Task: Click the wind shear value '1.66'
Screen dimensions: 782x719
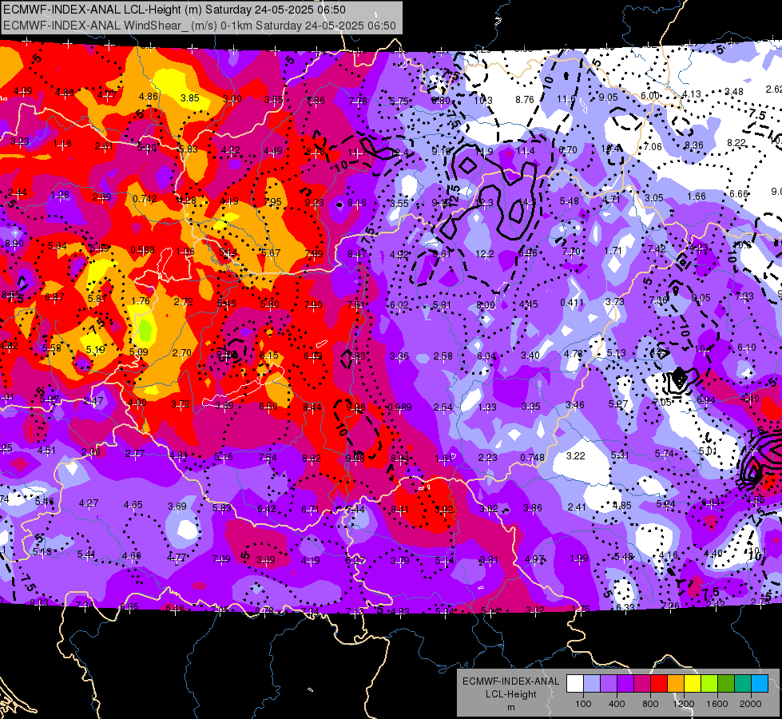Action: pos(697,196)
